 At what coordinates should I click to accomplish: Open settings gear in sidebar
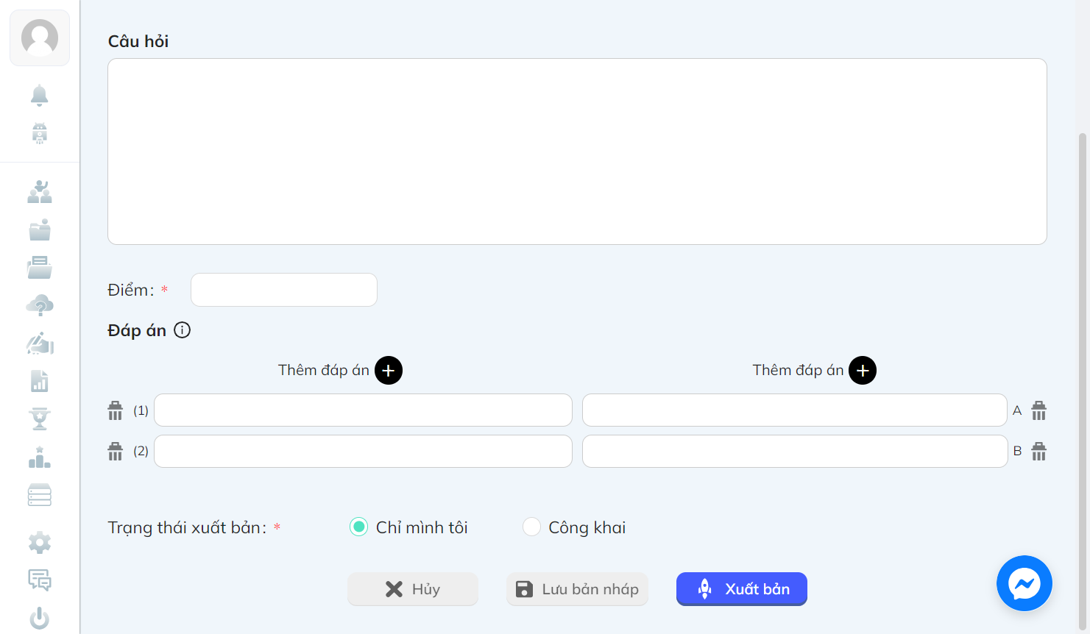(x=40, y=543)
